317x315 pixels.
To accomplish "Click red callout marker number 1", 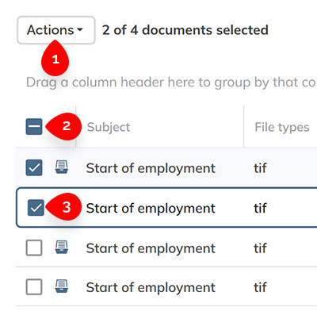I will pos(55,59).
